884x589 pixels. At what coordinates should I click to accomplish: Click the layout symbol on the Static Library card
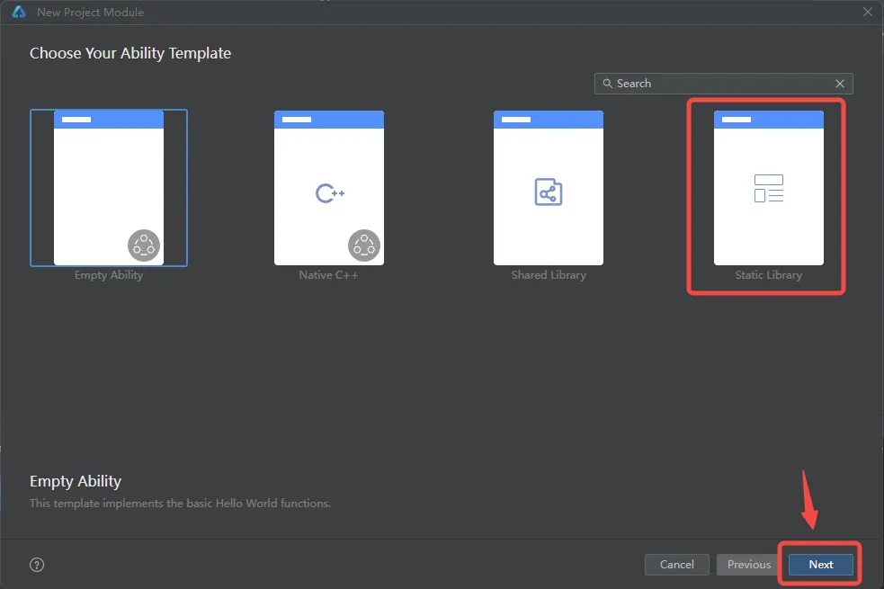(x=768, y=189)
